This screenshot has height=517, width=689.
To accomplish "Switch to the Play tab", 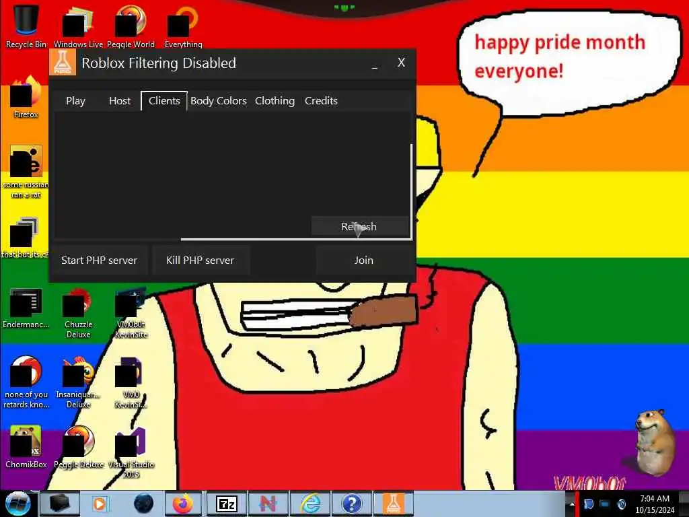I will click(75, 101).
